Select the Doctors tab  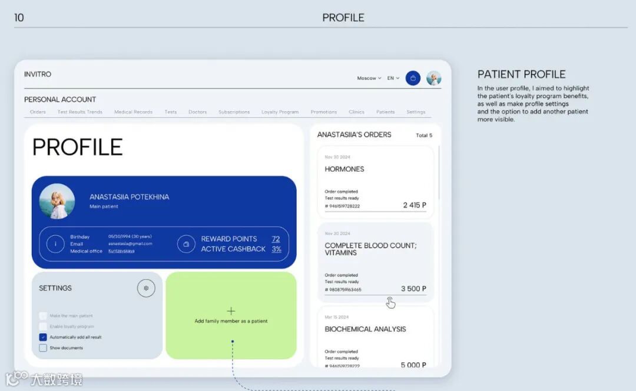point(197,112)
